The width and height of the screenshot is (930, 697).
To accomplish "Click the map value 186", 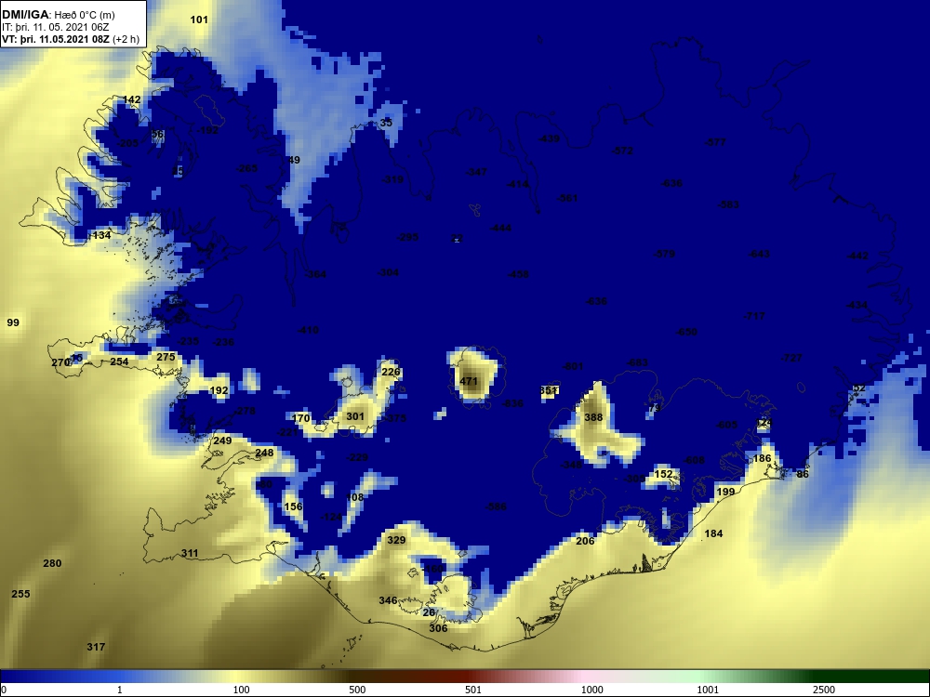I will click(763, 458).
